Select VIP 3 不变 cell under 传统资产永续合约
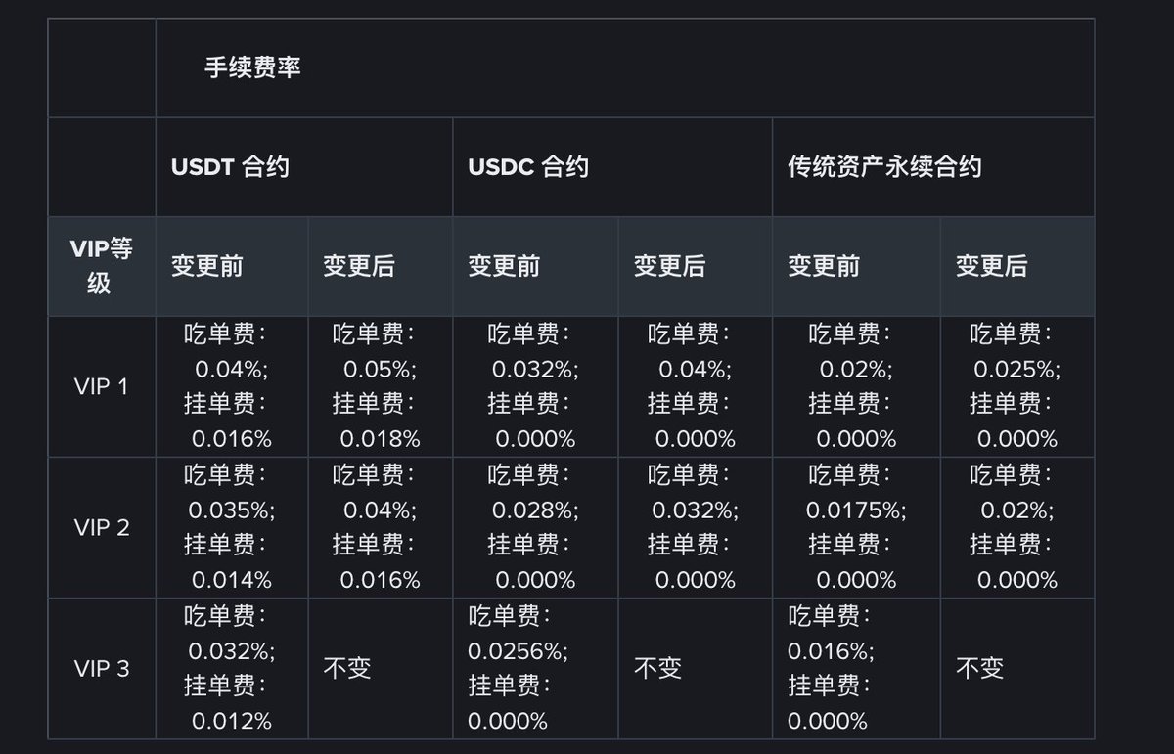The width and height of the screenshot is (1174, 754). click(979, 669)
